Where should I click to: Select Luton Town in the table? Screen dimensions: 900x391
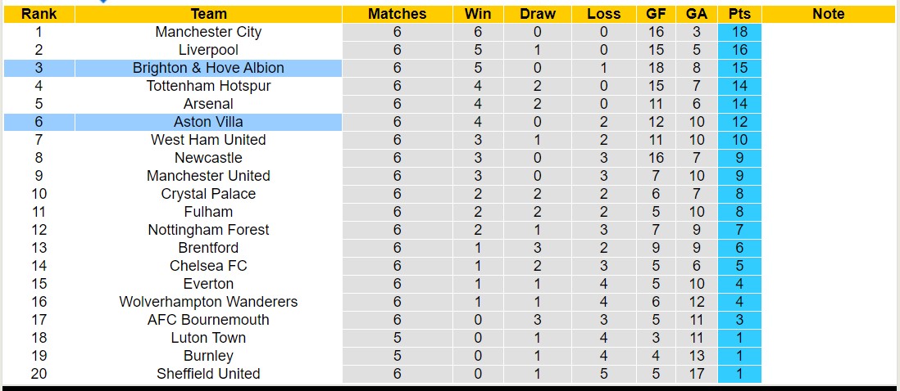point(208,338)
